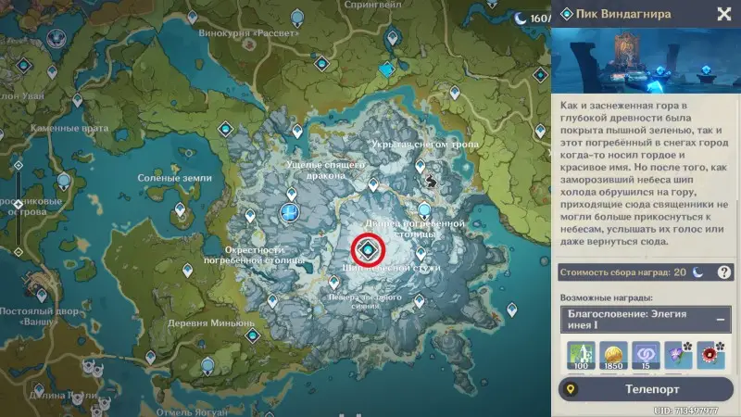The width and height of the screenshot is (741, 417).
Task: Select the bright blue quest diamond south of Спрингвейл
Action: point(387,70)
